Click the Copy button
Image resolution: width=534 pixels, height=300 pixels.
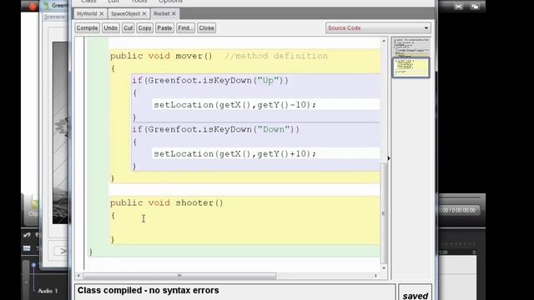[144, 27]
